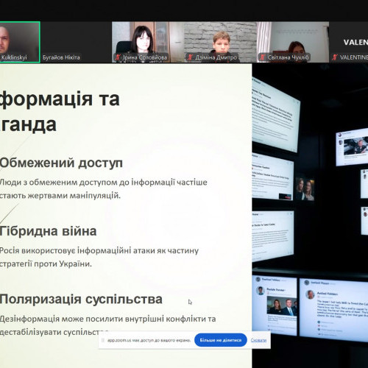
Task: Click muted microphone icon next to VALENTINE
Action: 335,57
